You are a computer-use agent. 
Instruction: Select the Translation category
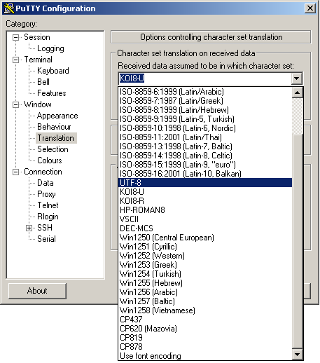click(56, 138)
